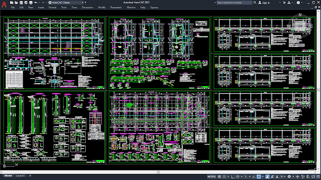Toggle clean screen mode
This screenshot has height=180, width=321.
click(313, 176)
